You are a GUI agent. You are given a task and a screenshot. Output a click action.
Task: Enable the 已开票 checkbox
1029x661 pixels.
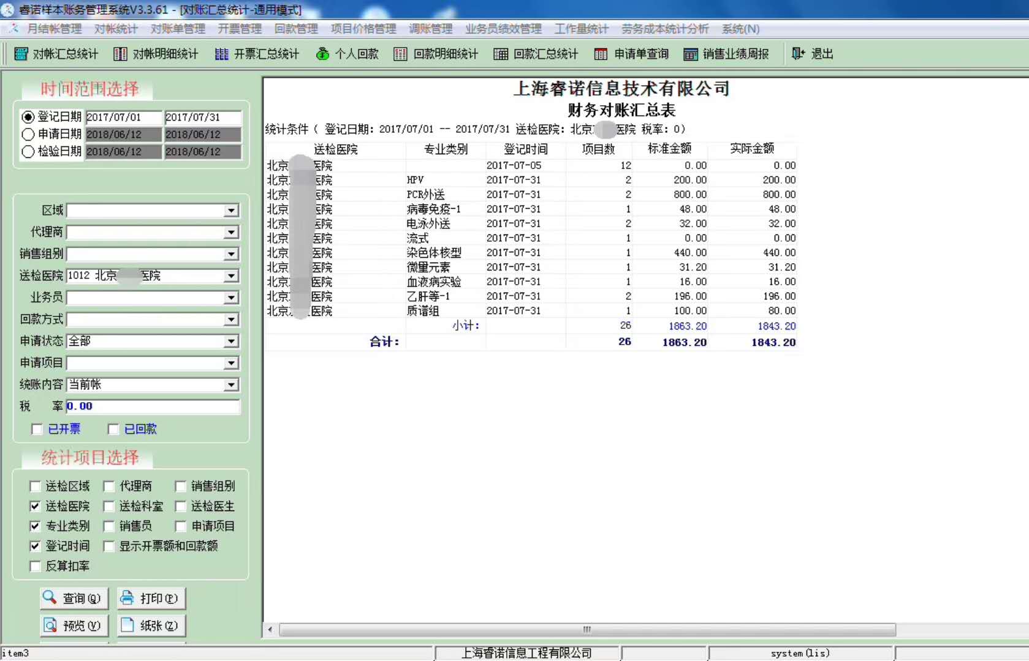tap(37, 429)
